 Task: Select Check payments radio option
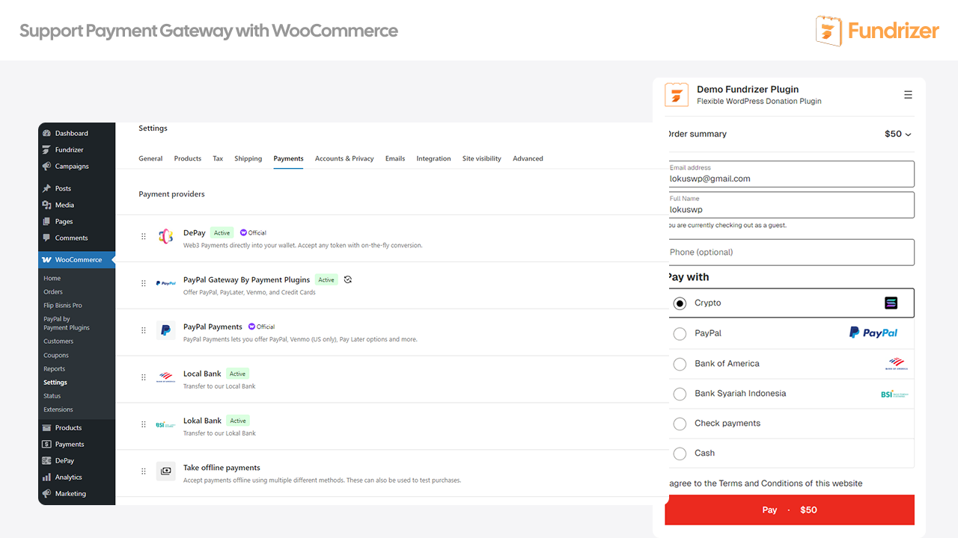680,424
